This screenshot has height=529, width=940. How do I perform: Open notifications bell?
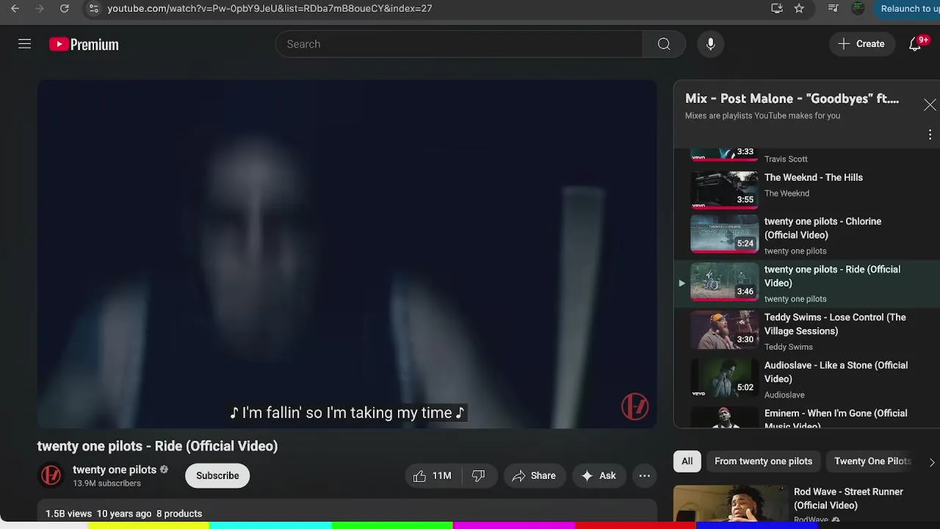(915, 44)
